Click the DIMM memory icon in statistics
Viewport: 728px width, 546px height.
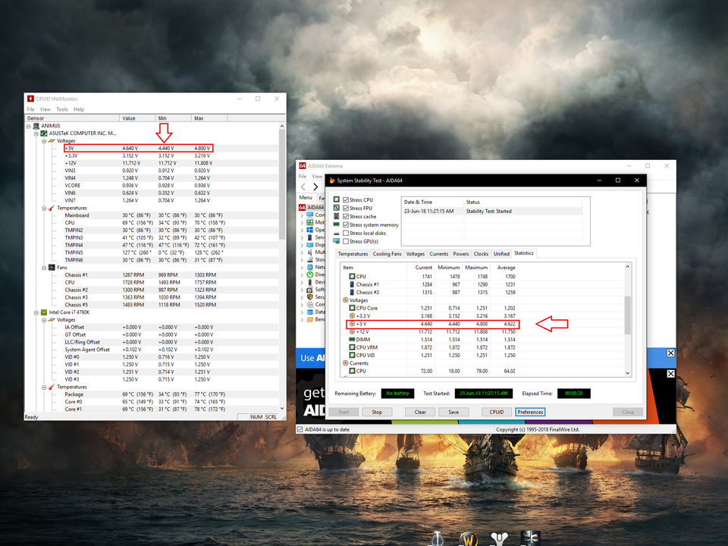[x=352, y=340]
